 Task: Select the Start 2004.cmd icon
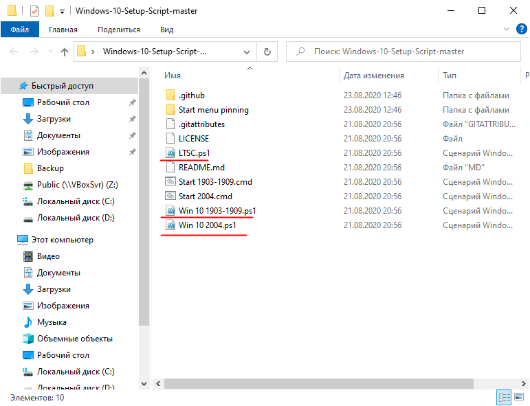[x=170, y=196]
